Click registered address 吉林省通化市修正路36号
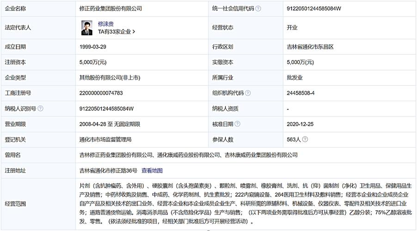This screenshot has height=231, width=417. 108,170
